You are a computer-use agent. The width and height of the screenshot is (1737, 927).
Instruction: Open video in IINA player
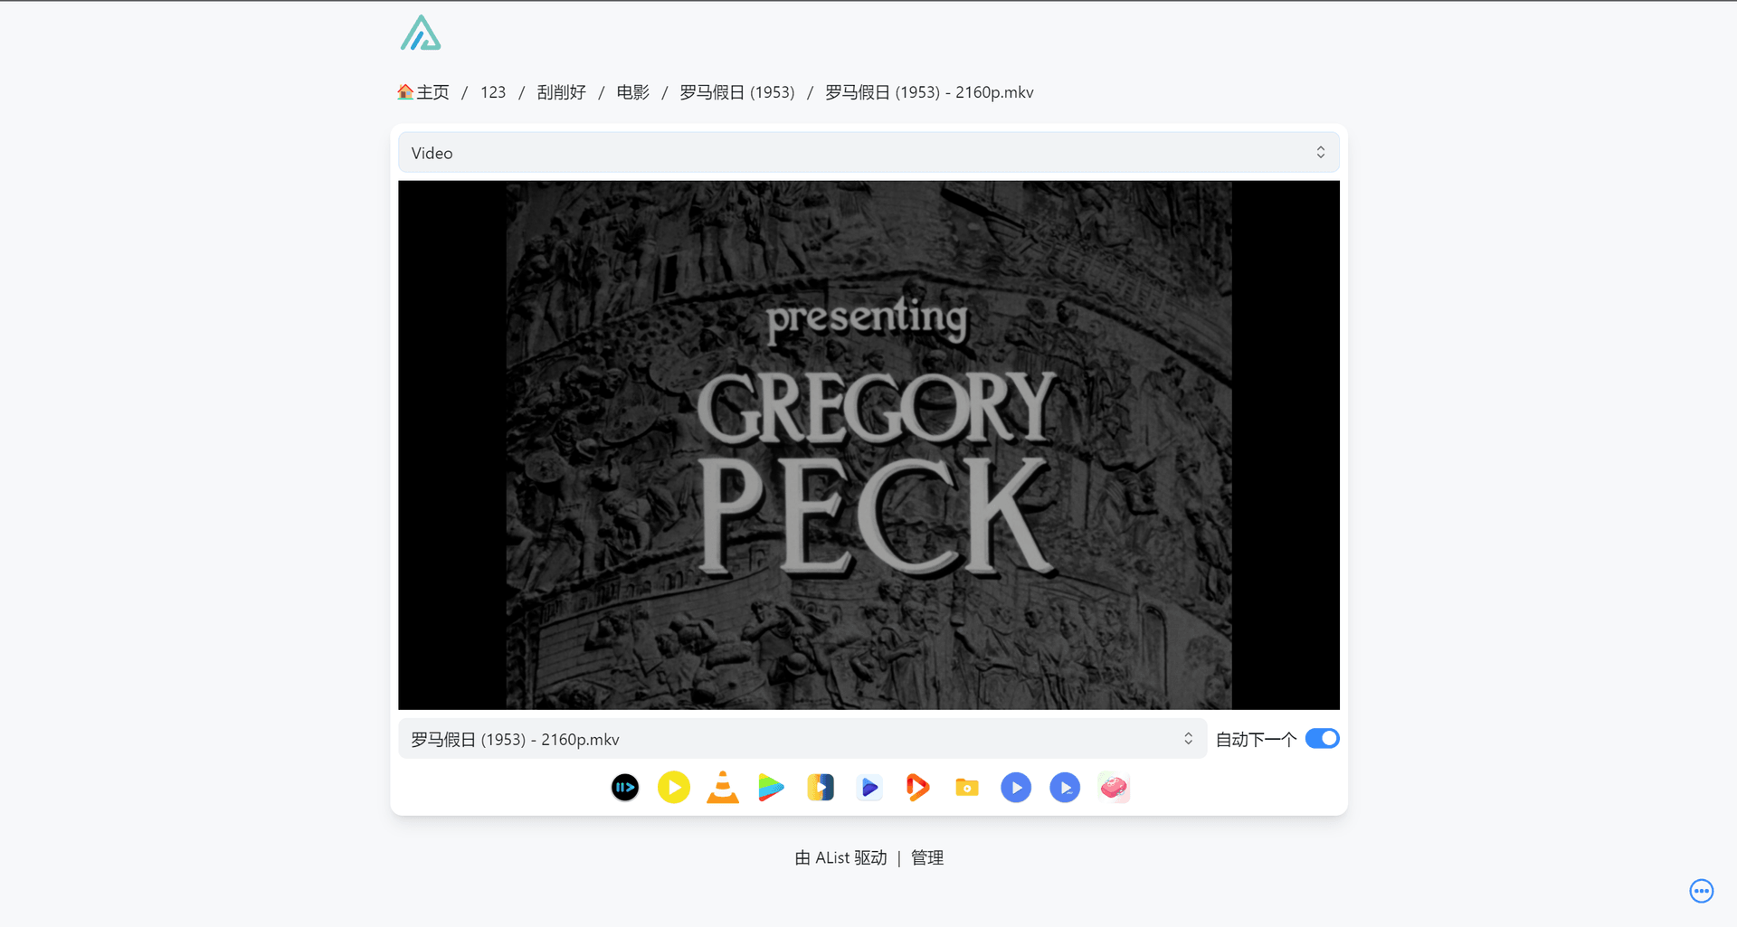coord(625,788)
